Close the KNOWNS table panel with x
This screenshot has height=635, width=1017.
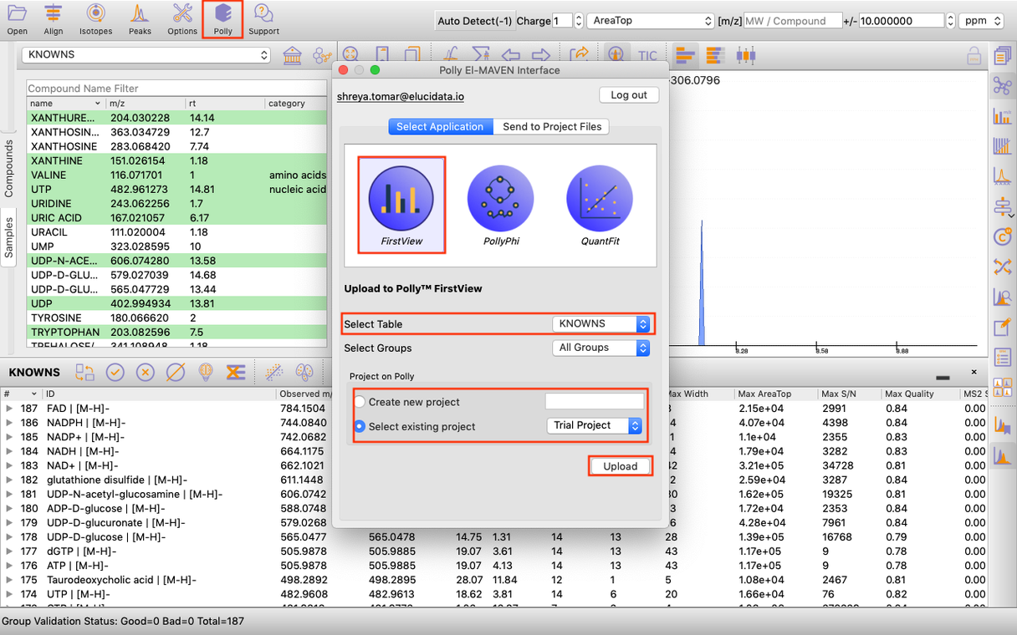(974, 372)
